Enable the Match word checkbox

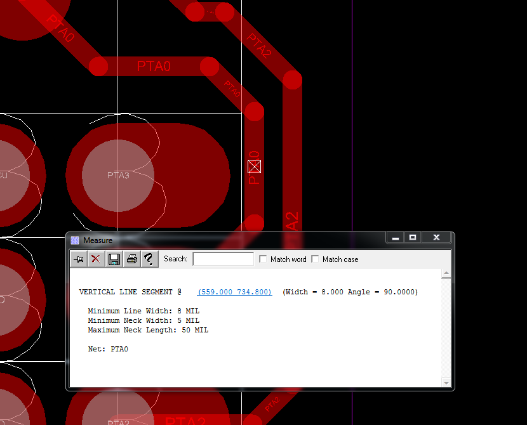point(263,259)
